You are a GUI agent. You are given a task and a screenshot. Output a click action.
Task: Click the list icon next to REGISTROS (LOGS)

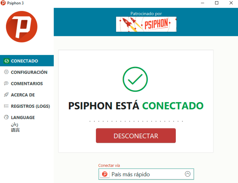click(x=6, y=106)
